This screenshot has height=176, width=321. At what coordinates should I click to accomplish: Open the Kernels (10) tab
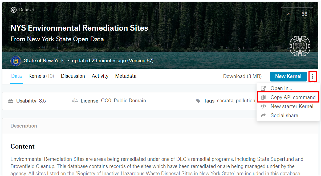pyautogui.click(x=41, y=76)
